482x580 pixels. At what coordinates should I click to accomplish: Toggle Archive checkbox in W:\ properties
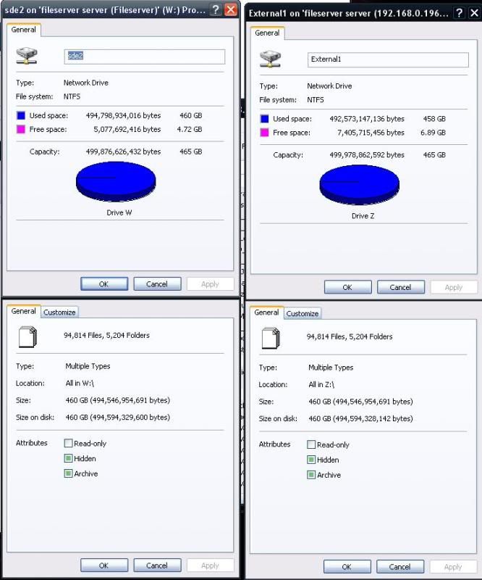(x=68, y=473)
